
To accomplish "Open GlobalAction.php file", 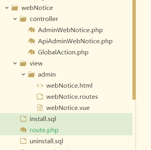I will pos(63,52).
